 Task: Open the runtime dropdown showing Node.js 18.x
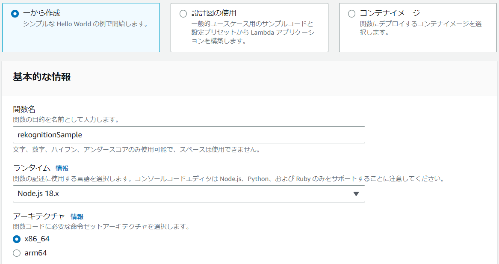click(x=189, y=194)
